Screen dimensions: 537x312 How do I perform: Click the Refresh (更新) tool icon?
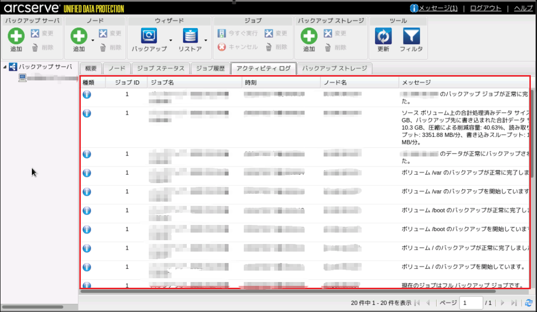383,36
